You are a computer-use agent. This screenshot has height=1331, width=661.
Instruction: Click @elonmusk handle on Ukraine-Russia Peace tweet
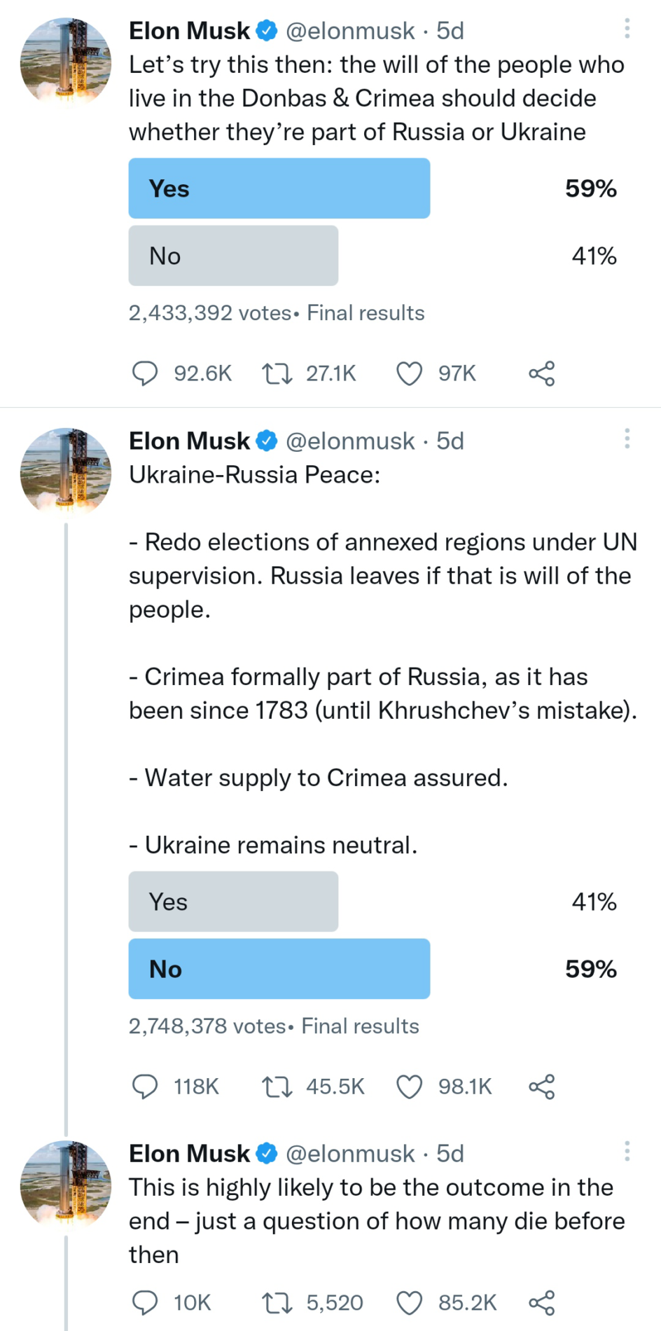click(350, 441)
